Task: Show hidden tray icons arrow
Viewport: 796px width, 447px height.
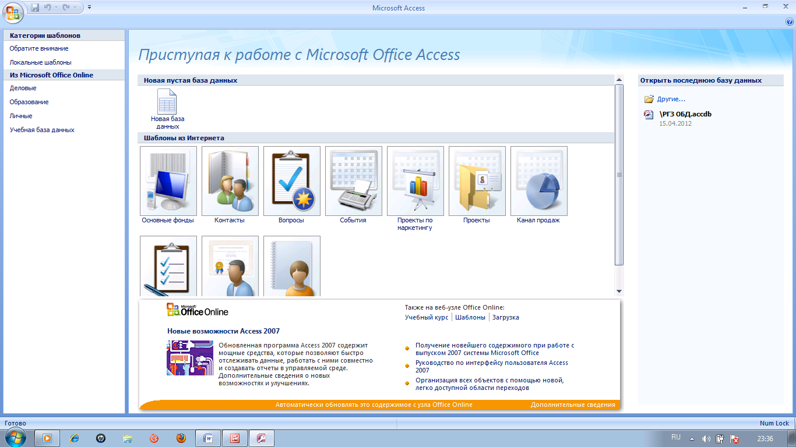Action: [x=692, y=439]
